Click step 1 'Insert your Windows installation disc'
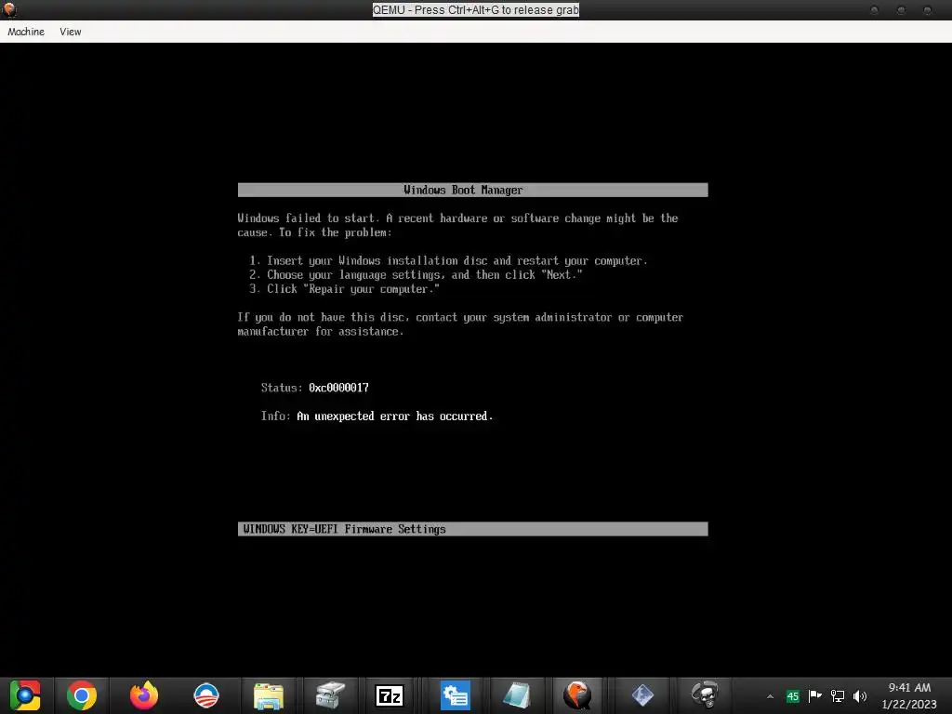This screenshot has width=952, height=714. point(448,260)
